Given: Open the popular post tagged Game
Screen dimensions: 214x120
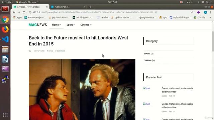Looking at the screenshot, I should pos(177,106).
